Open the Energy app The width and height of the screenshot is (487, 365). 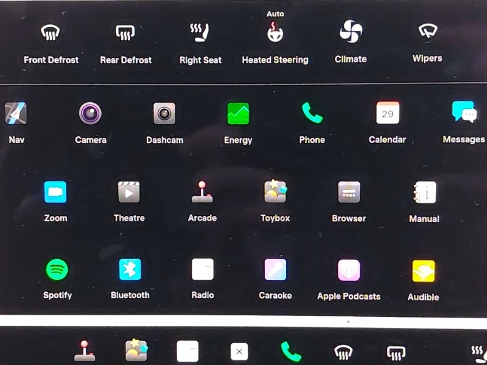click(x=238, y=114)
